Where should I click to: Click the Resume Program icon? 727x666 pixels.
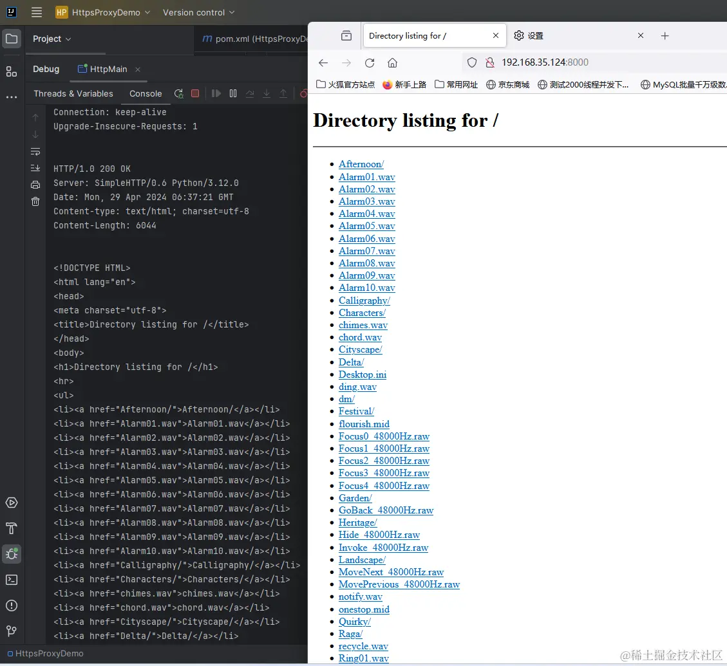click(216, 93)
